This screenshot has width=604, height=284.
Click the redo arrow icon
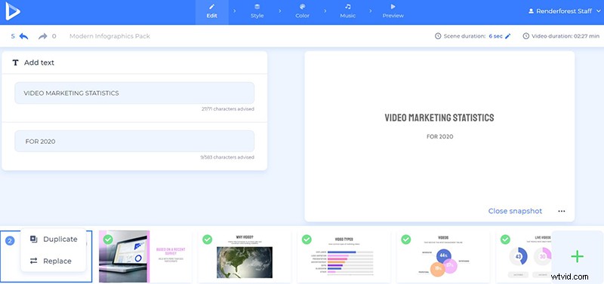coord(43,36)
